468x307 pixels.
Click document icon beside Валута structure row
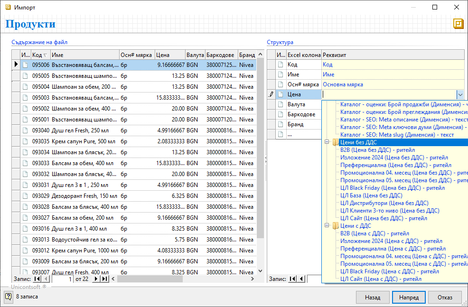click(x=281, y=104)
